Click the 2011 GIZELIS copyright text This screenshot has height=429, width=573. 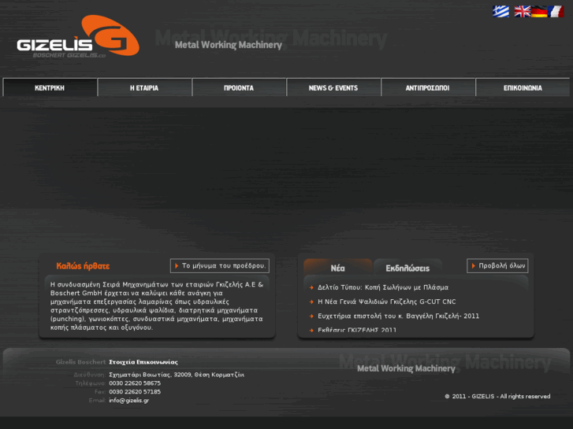coord(497,396)
